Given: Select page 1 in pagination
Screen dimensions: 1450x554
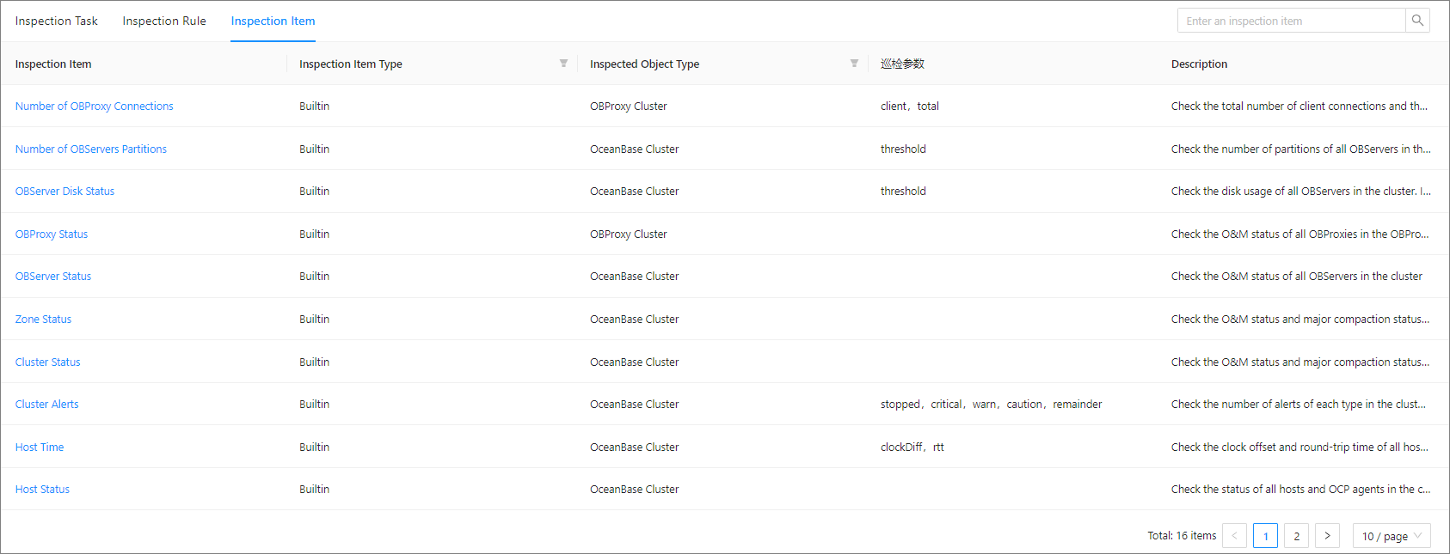Looking at the screenshot, I should click(x=1265, y=536).
